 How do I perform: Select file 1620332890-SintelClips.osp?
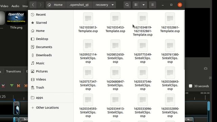pyautogui.click(x=170, y=106)
